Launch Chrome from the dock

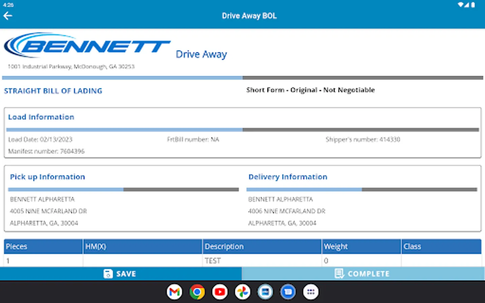[x=197, y=292]
